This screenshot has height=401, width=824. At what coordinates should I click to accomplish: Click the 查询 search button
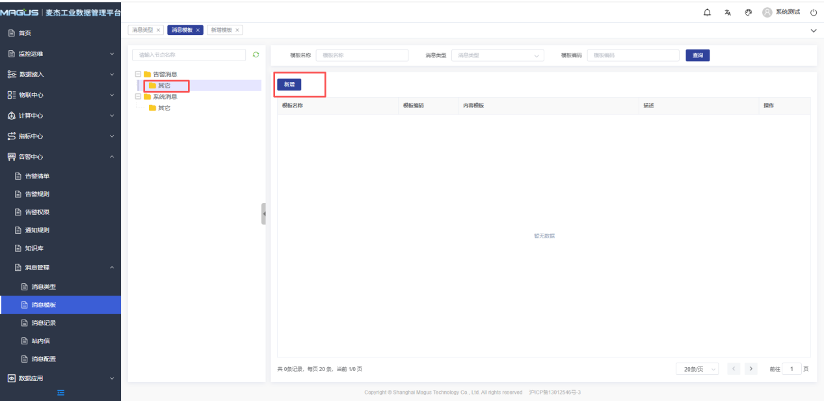point(697,55)
